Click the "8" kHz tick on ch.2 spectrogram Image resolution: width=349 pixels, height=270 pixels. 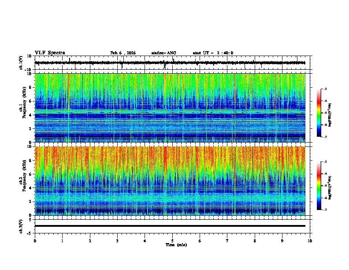tap(30, 161)
